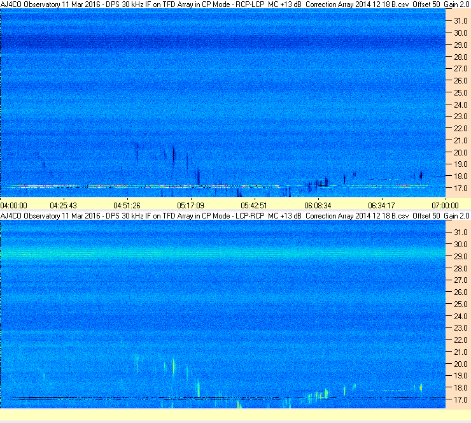The height and width of the screenshot is (423, 471).
Task: Click the LCP-RCP chart title text
Action: point(235,216)
